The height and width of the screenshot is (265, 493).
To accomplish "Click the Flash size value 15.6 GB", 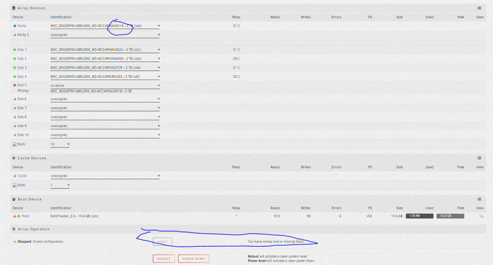I will coord(397,216).
